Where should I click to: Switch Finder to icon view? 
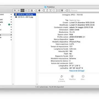coord(15,10)
